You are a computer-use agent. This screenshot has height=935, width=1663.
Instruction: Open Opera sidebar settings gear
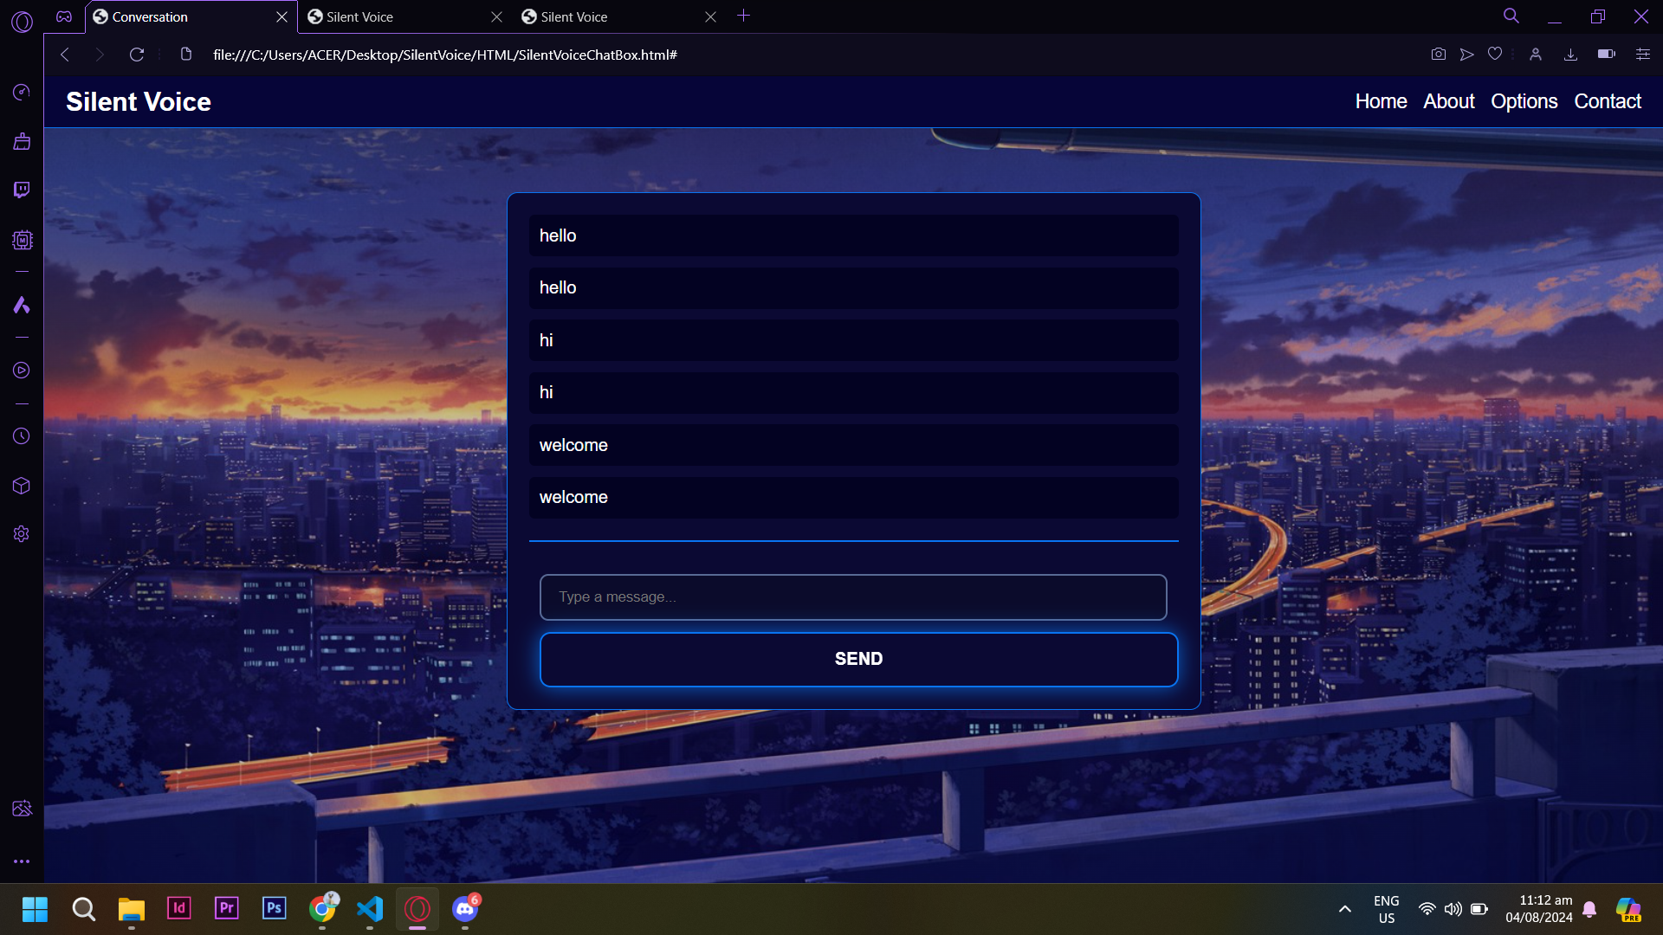coord(22,534)
